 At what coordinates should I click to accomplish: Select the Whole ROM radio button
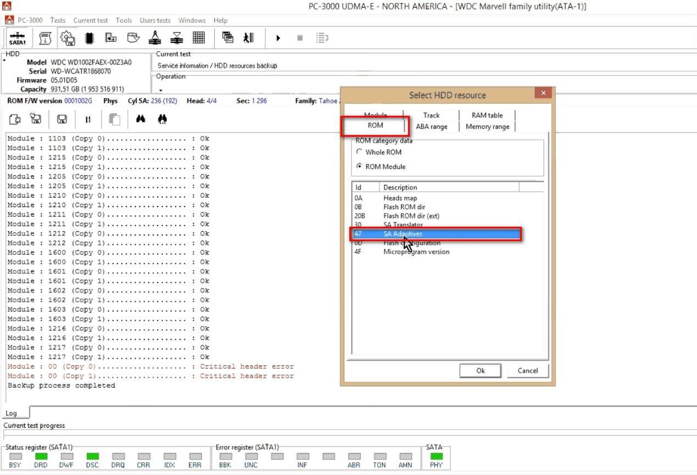click(x=359, y=152)
